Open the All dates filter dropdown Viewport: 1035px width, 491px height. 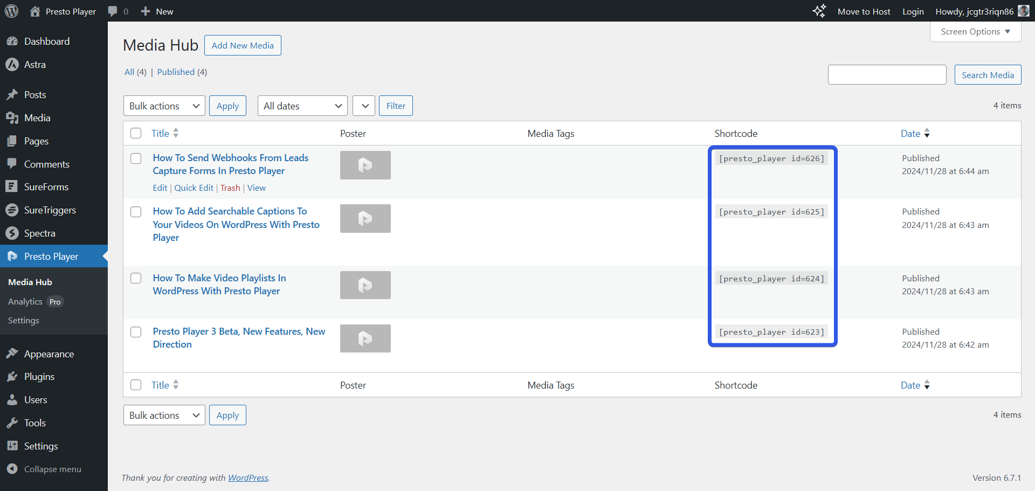click(x=302, y=106)
